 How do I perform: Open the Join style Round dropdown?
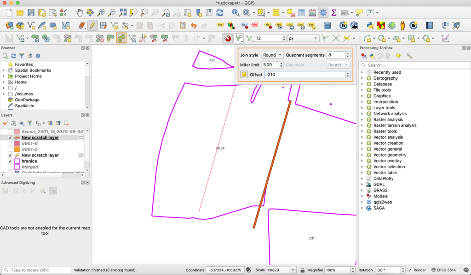pyautogui.click(x=273, y=55)
